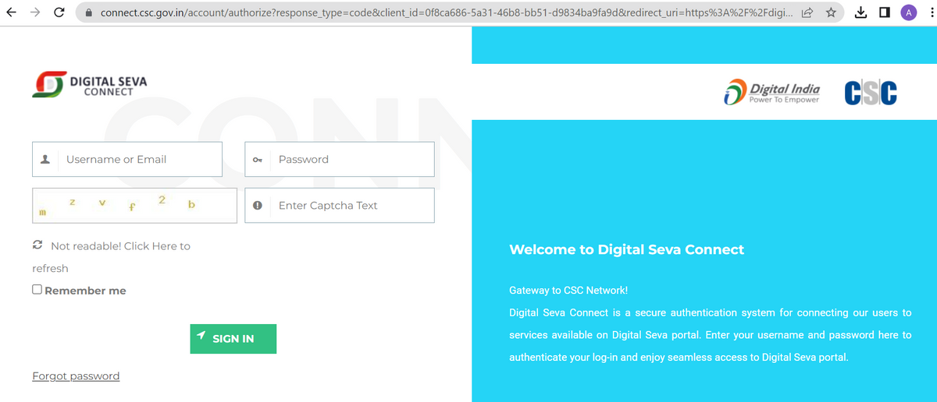The image size is (937, 402).
Task: Click the CSC logo
Action: point(871,92)
